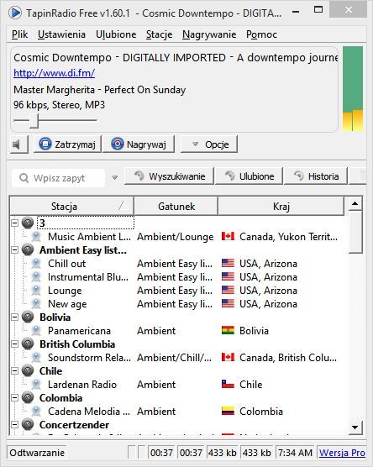
Task: Click station icon next to 'Soundstorm Rela...'
Action: 36,358
